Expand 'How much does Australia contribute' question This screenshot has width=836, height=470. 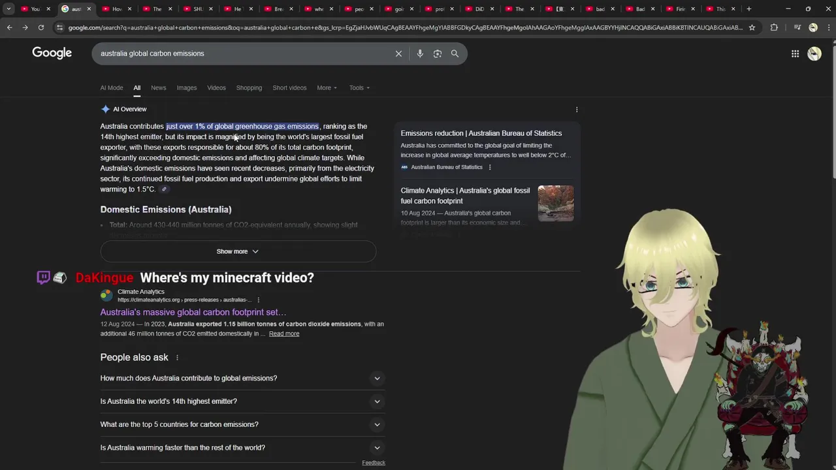(x=242, y=378)
